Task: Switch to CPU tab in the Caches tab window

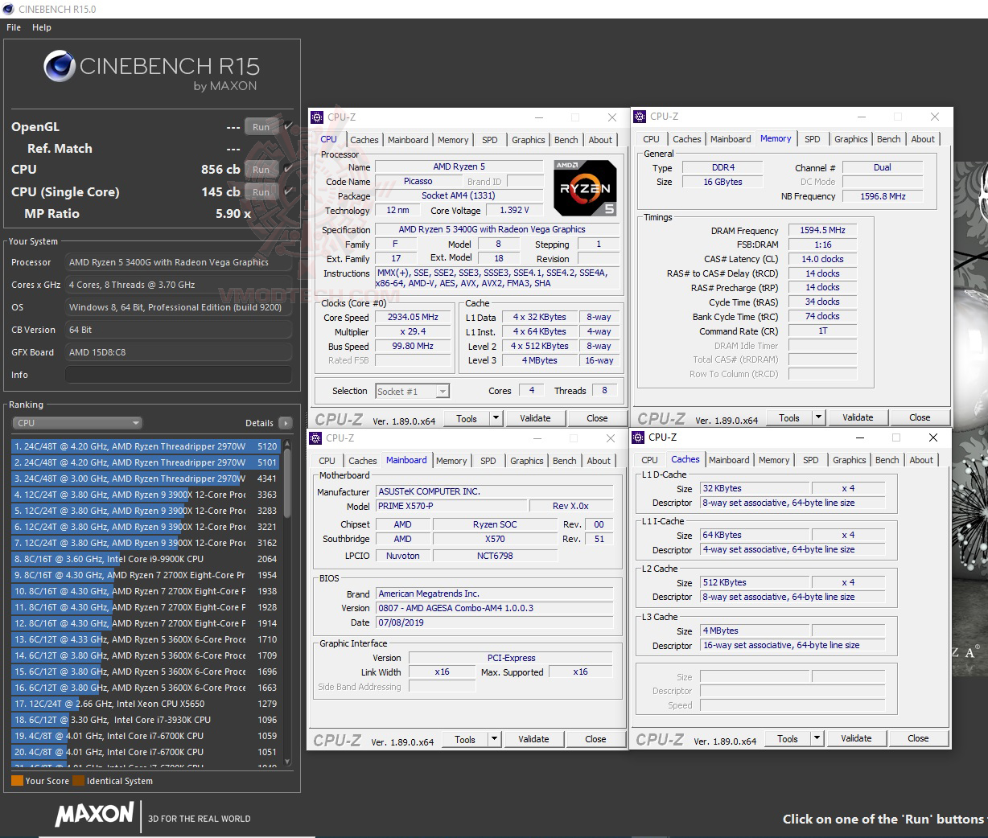Action: point(649,460)
